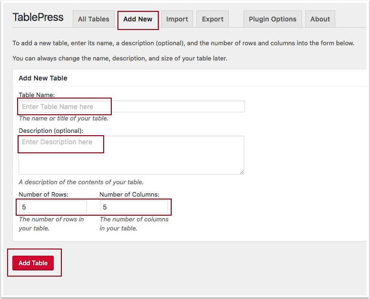The image size is (370, 299).
Task: Open the All Tables tab
Action: (93, 19)
